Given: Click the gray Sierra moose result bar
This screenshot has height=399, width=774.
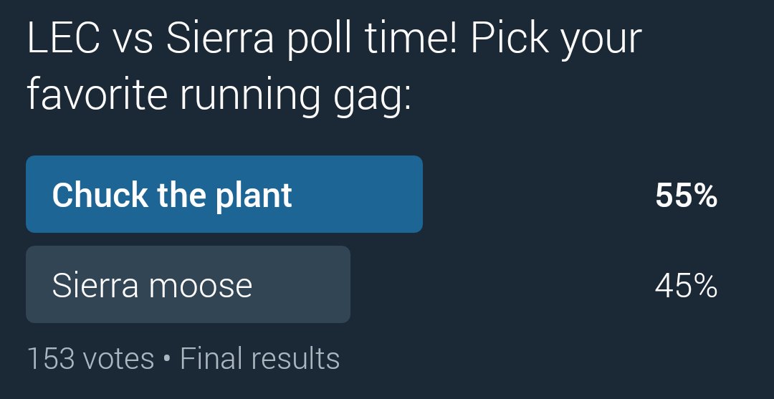Looking at the screenshot, I should tap(188, 284).
